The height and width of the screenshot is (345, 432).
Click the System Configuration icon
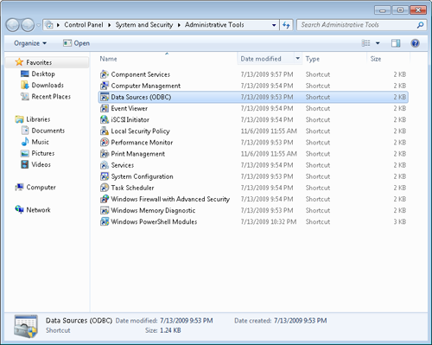click(x=105, y=176)
